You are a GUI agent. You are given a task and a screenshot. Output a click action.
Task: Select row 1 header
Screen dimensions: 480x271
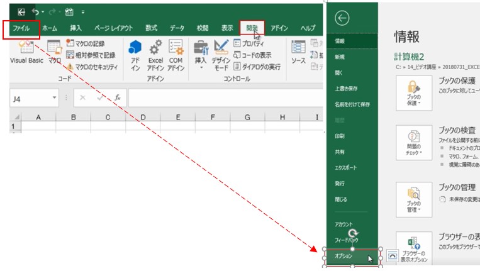tap(13, 126)
